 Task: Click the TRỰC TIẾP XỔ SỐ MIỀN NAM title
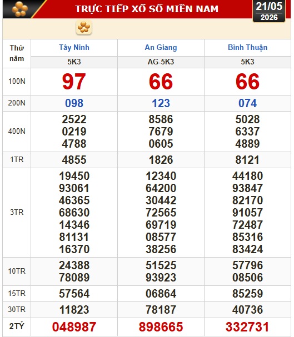[147, 9]
